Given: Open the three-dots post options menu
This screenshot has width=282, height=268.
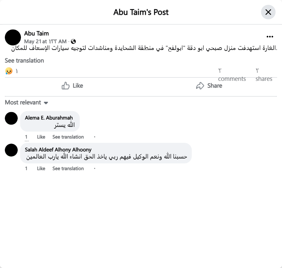Looking at the screenshot, I should click(270, 37).
